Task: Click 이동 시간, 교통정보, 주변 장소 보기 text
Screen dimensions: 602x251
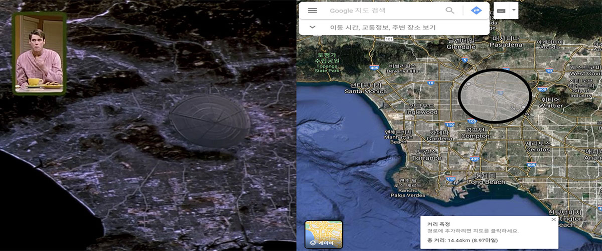Action: point(382,27)
